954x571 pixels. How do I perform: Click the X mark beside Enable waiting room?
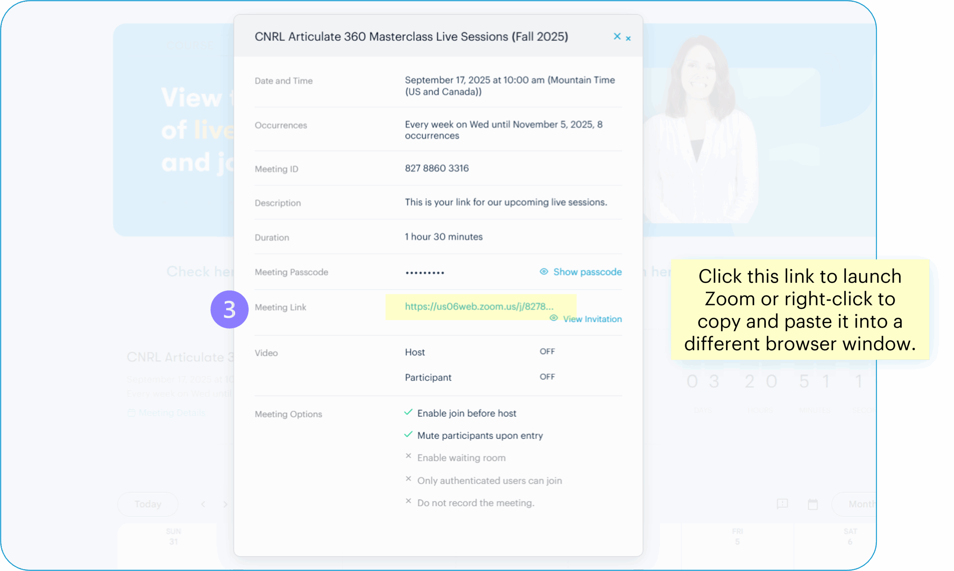[408, 456]
